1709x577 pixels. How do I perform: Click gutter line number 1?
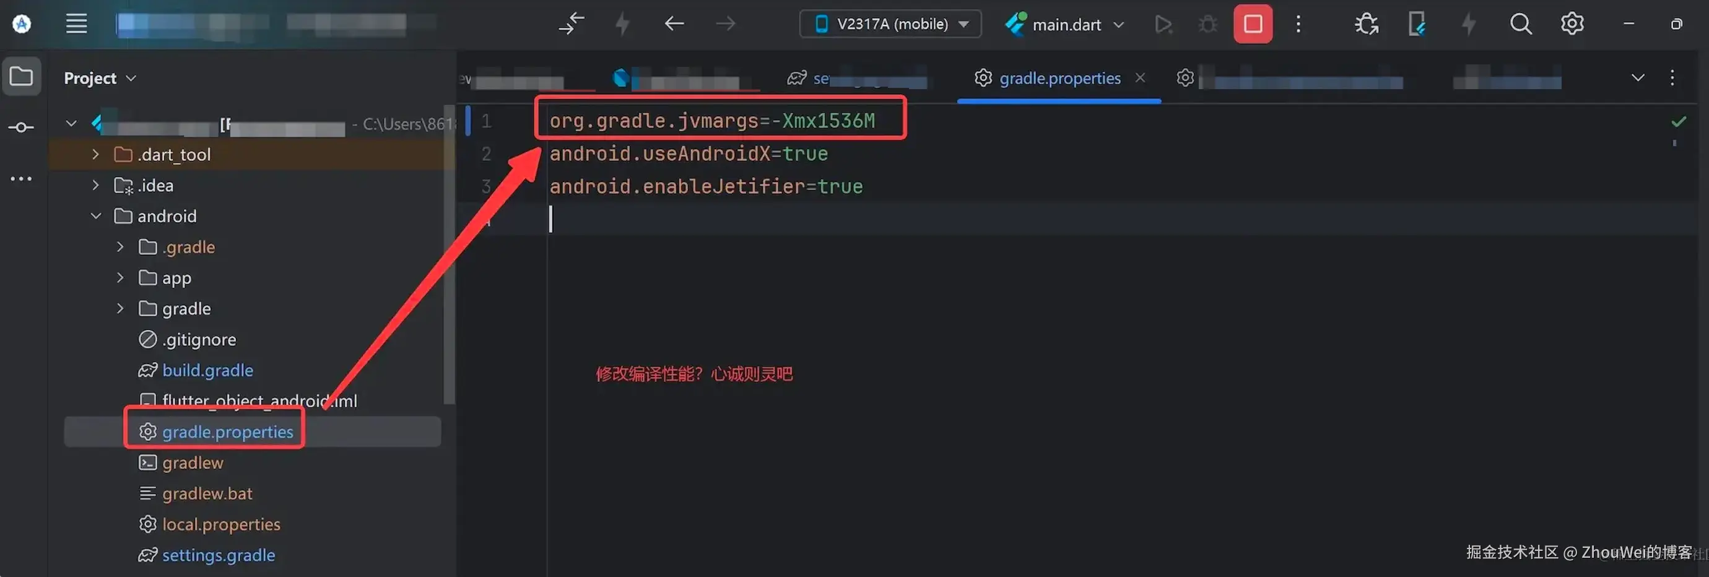point(486,121)
